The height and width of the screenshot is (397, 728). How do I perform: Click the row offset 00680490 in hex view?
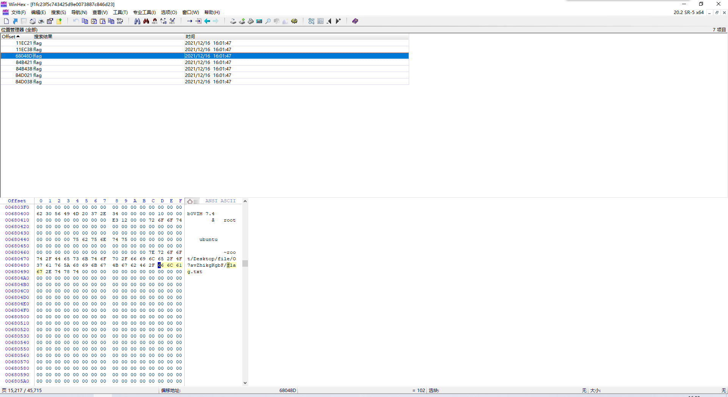click(x=17, y=272)
